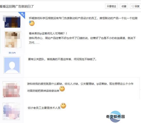
Task: Click the username link under the second avatar
Action: [x=12, y=53]
